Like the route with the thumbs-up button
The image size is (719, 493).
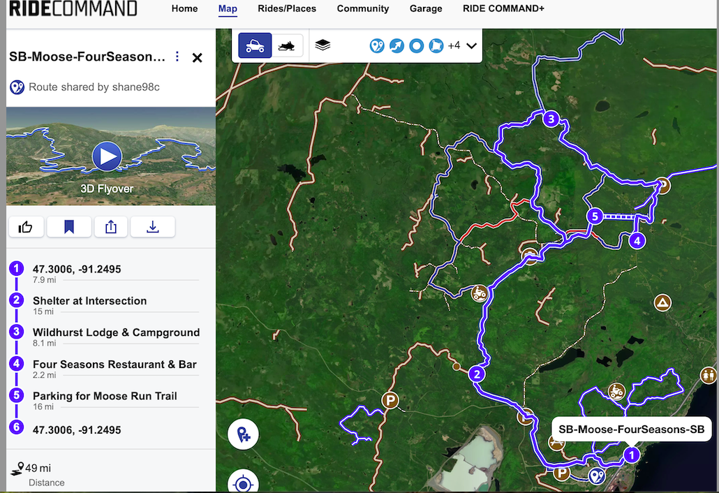click(x=26, y=227)
